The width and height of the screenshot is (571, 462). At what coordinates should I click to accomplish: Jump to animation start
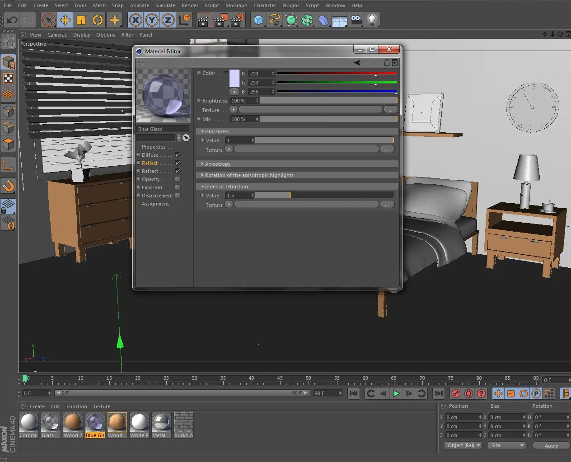(x=354, y=393)
